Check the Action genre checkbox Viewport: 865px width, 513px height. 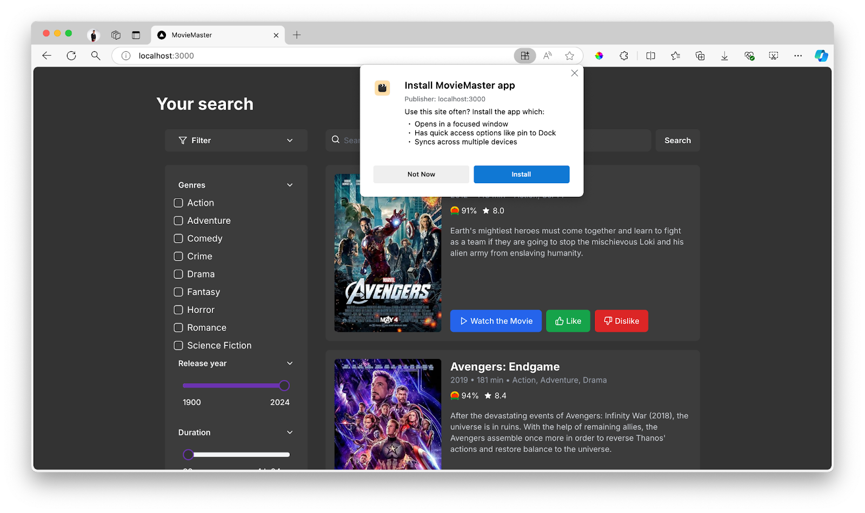click(x=178, y=203)
